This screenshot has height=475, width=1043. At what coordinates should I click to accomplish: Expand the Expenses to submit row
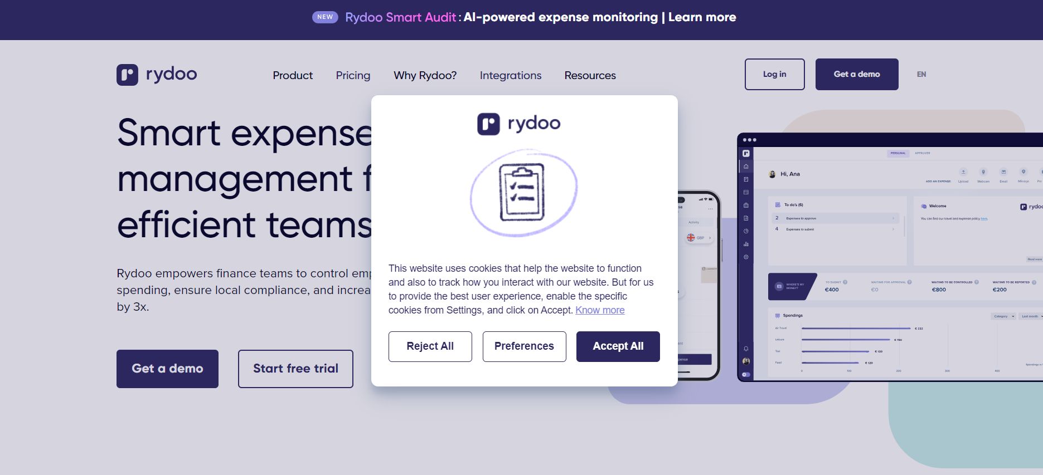pos(835,229)
